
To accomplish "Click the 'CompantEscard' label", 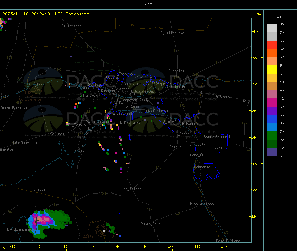I will (217, 137).
